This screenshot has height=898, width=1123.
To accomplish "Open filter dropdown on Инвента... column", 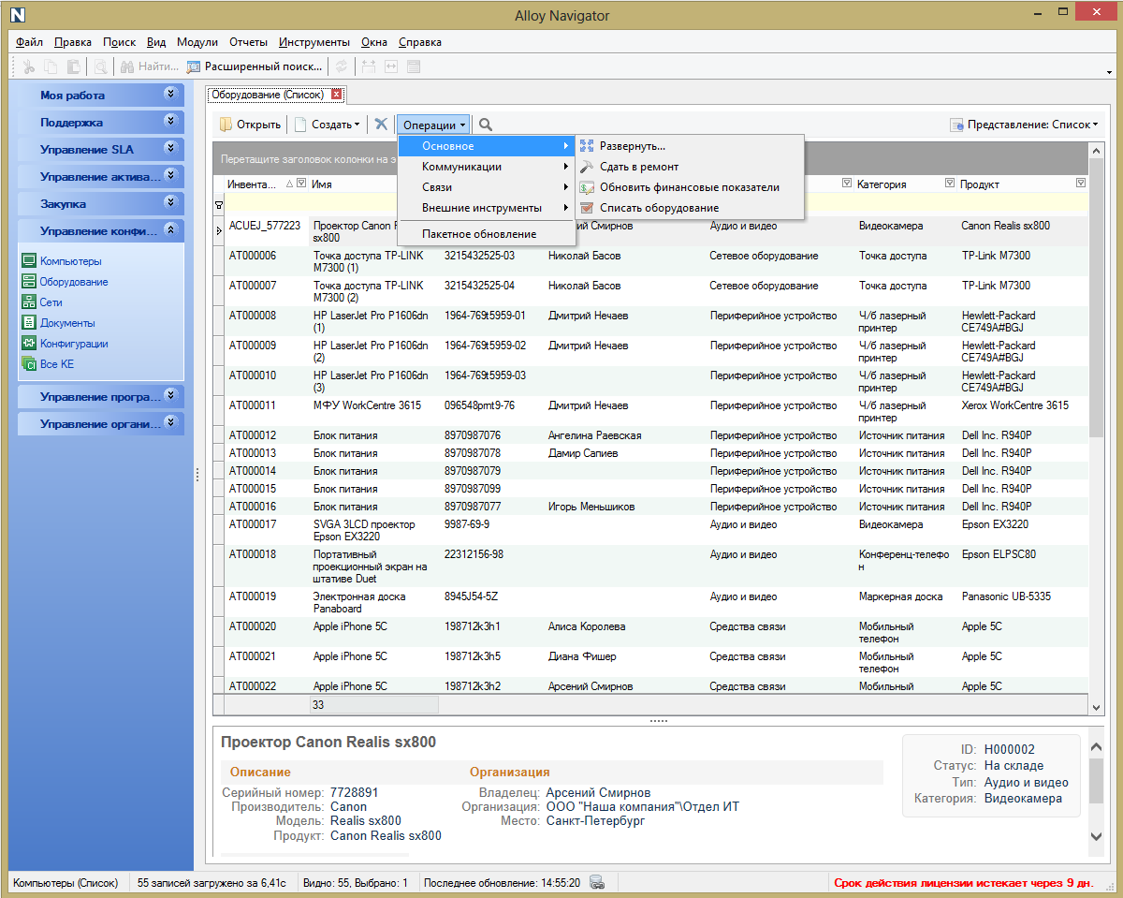I will point(301,184).
